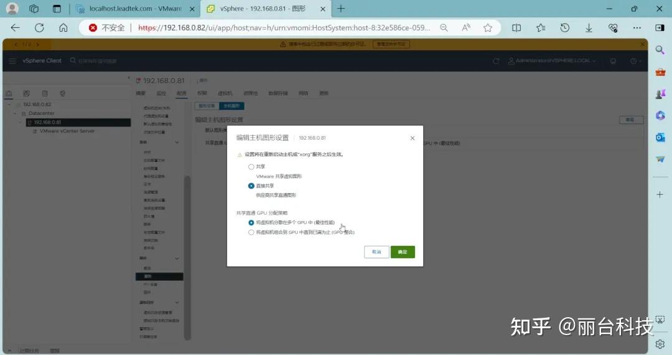The width and height of the screenshot is (672, 355).
Task: Collapse the inventory navigator panel
Action: pos(129,78)
